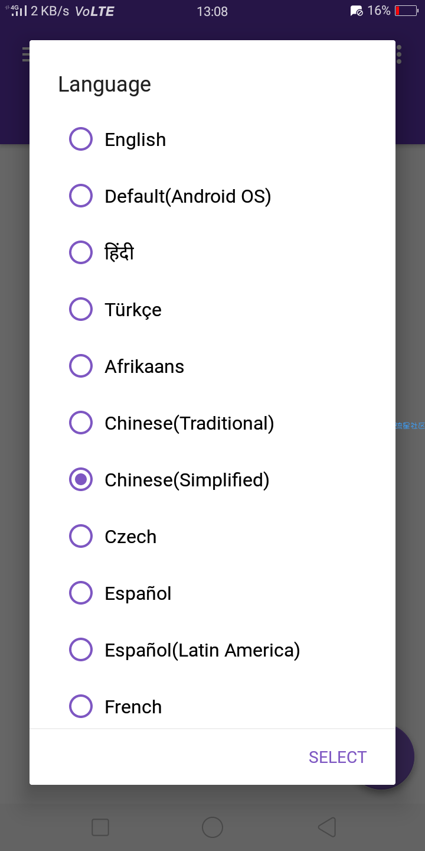Tap the Android home circle icon
Image resolution: width=425 pixels, height=851 pixels.
coord(212,827)
